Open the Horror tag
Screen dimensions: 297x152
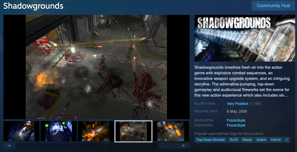(276, 140)
